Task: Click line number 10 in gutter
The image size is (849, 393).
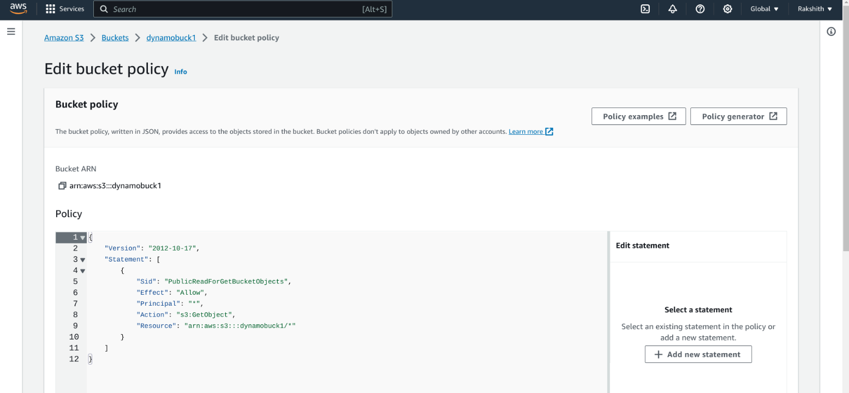Action: coord(74,337)
